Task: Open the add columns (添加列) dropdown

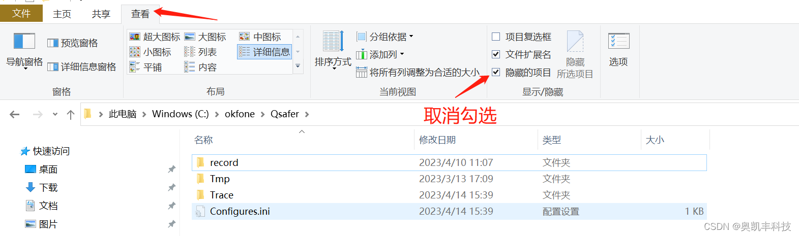Action: [x=380, y=54]
